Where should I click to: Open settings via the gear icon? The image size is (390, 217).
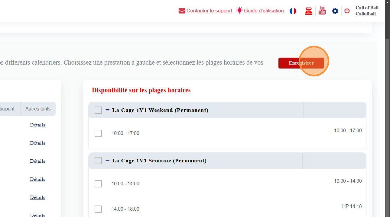[x=335, y=11]
